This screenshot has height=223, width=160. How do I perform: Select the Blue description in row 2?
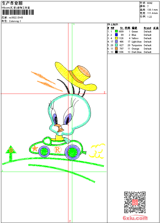134,35
